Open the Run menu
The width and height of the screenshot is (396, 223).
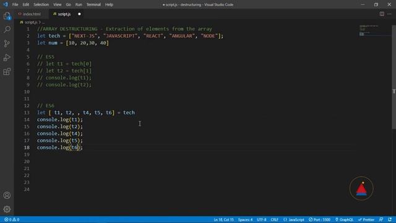pos(79,4)
